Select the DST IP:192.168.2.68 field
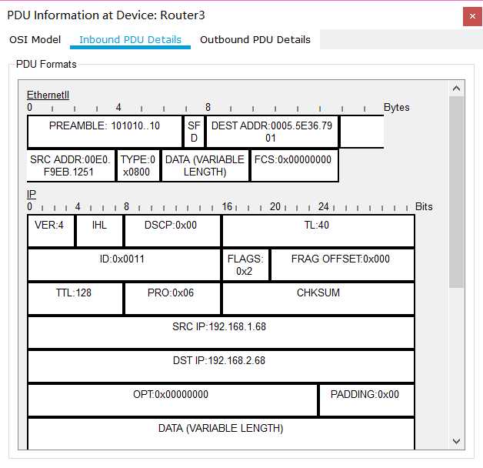This screenshot has width=483, height=468. pyautogui.click(x=221, y=366)
